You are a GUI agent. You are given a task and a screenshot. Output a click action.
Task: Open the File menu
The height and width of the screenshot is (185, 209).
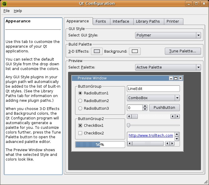coord(6,11)
